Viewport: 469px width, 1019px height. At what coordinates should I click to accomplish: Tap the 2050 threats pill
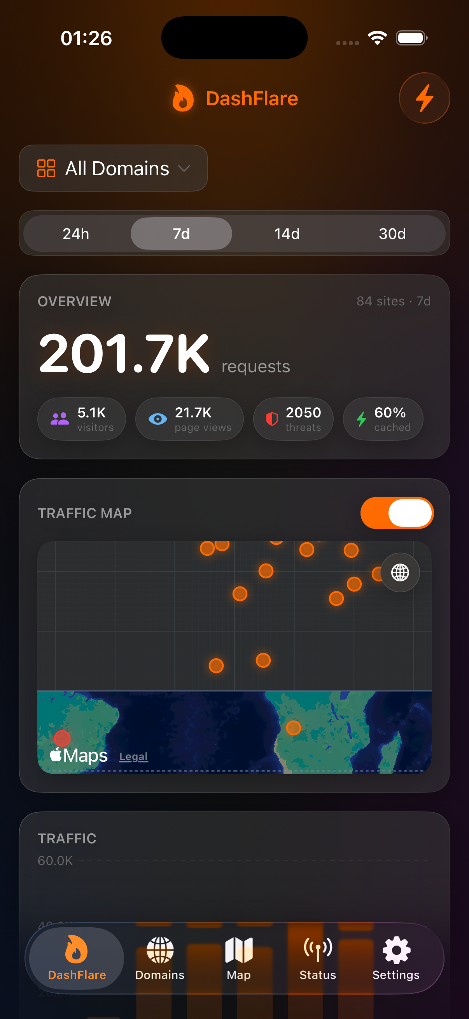[x=293, y=419]
